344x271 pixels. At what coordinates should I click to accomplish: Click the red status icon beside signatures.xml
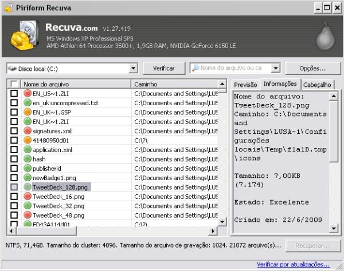28,131
